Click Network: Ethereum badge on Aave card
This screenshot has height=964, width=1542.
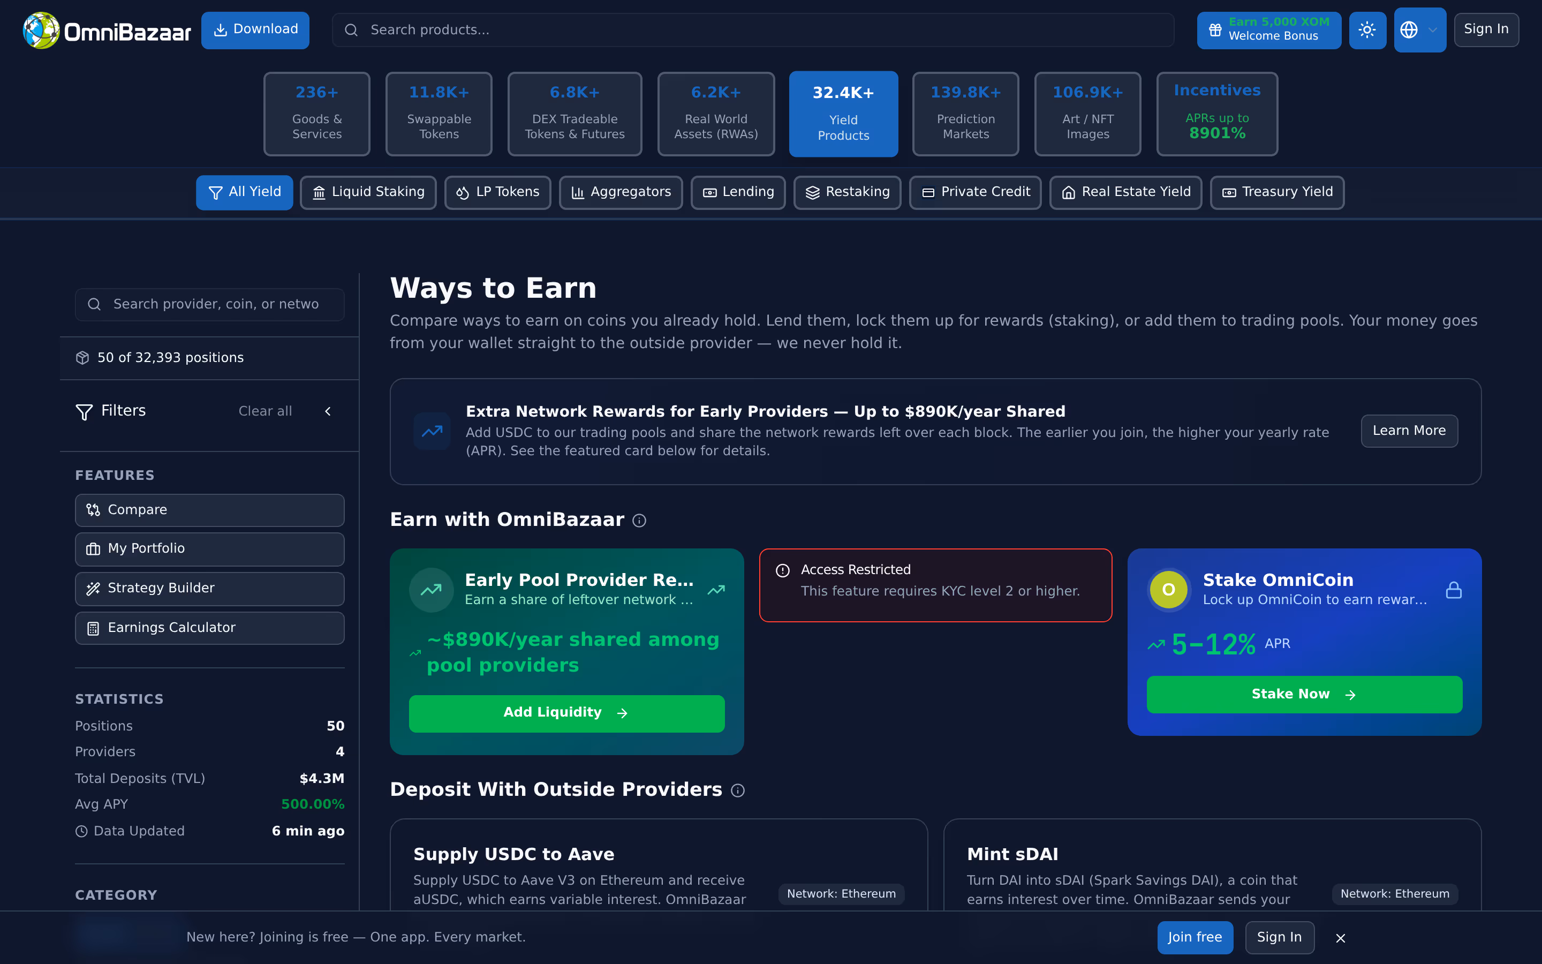[841, 894]
